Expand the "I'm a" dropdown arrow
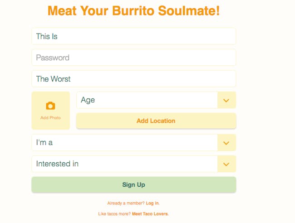295x223 pixels. click(x=226, y=143)
